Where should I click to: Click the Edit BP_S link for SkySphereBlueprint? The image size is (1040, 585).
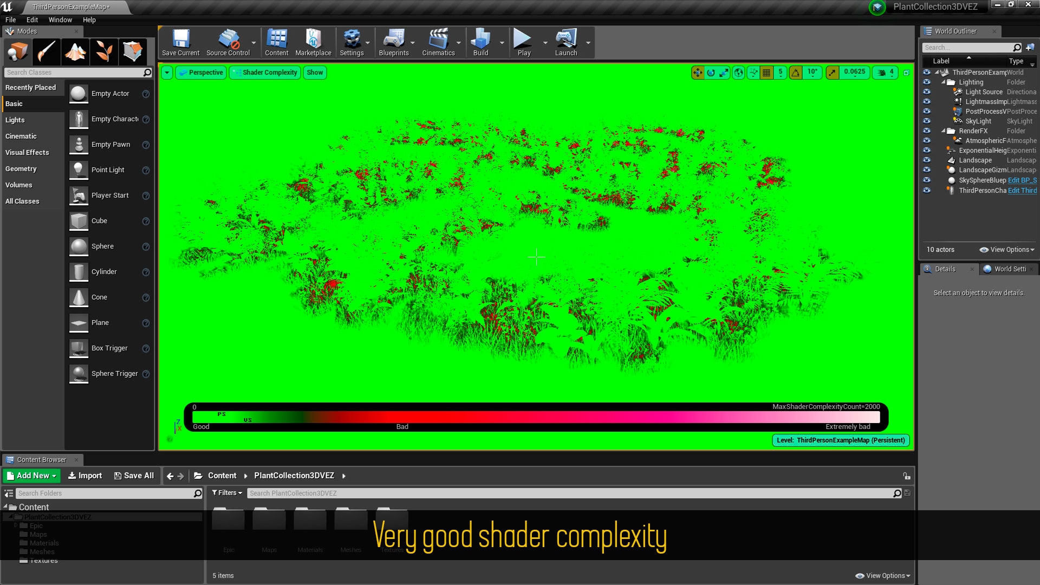click(x=1022, y=180)
